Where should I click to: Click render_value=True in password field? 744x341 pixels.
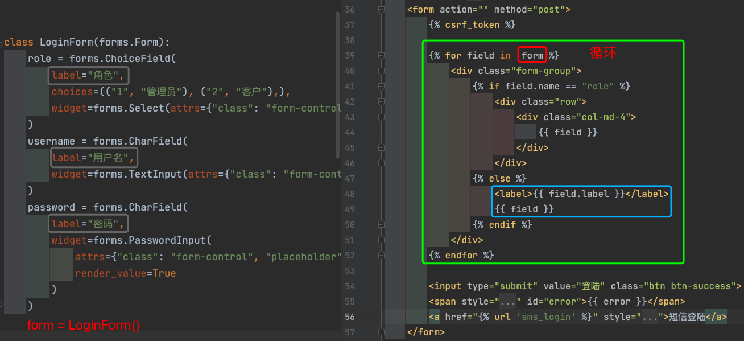pos(125,273)
